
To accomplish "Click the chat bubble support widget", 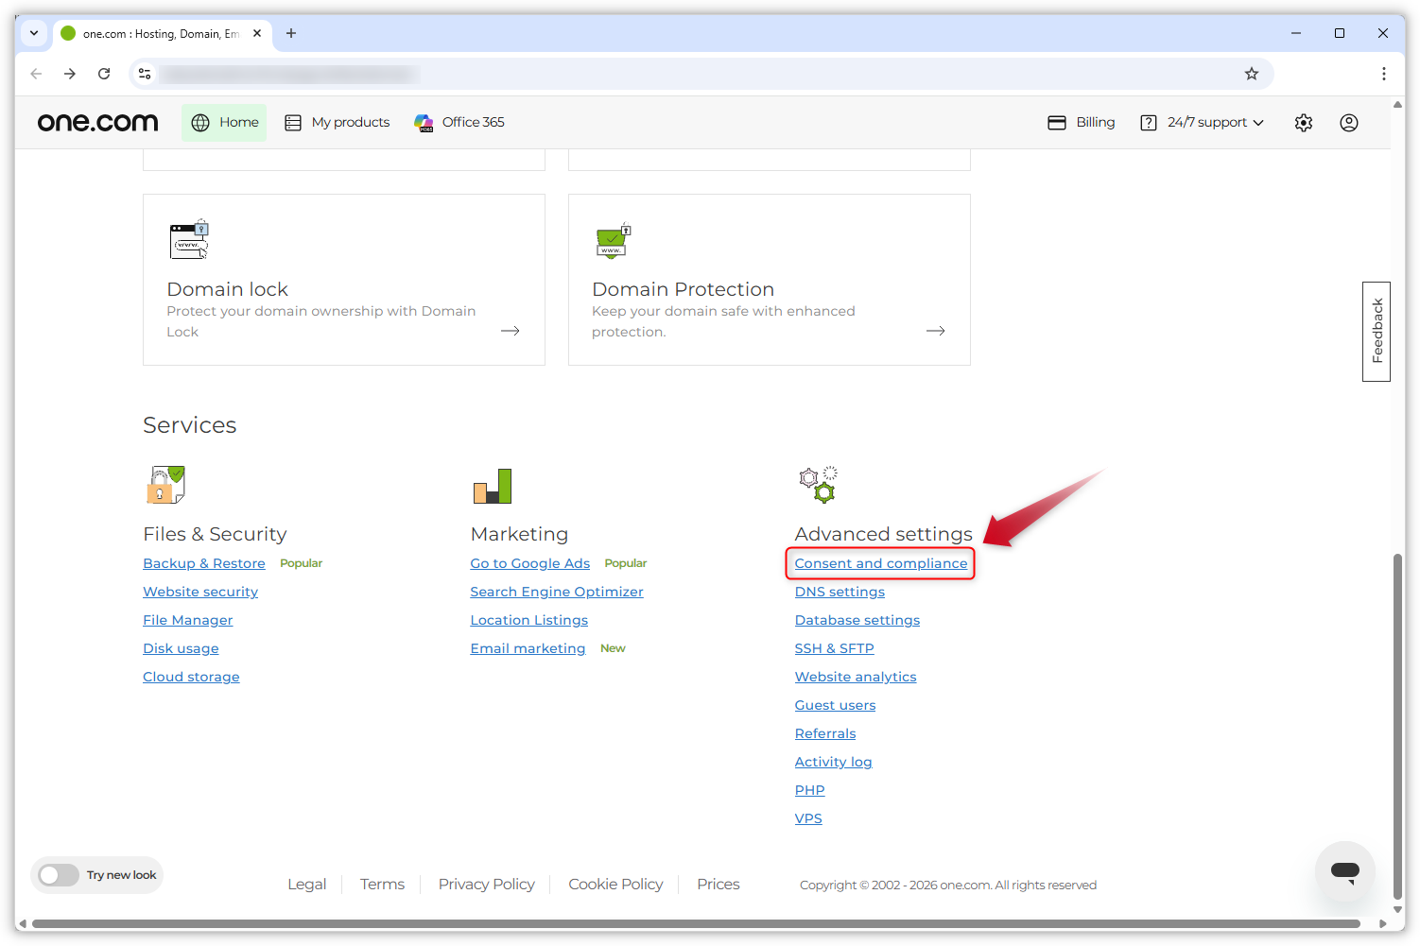I will point(1344,870).
